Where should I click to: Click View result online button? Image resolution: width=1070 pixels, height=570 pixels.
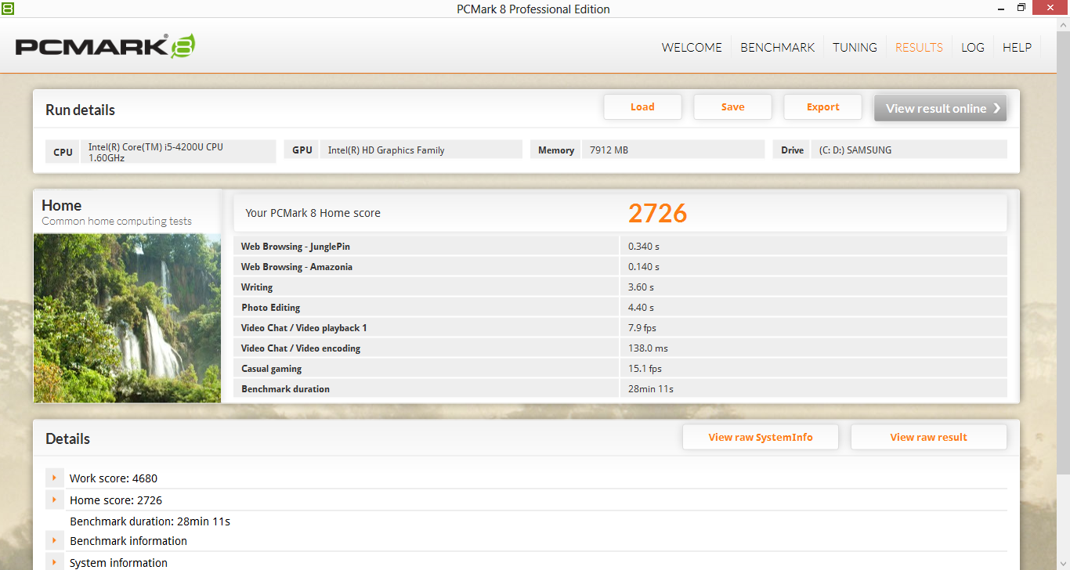tap(940, 109)
